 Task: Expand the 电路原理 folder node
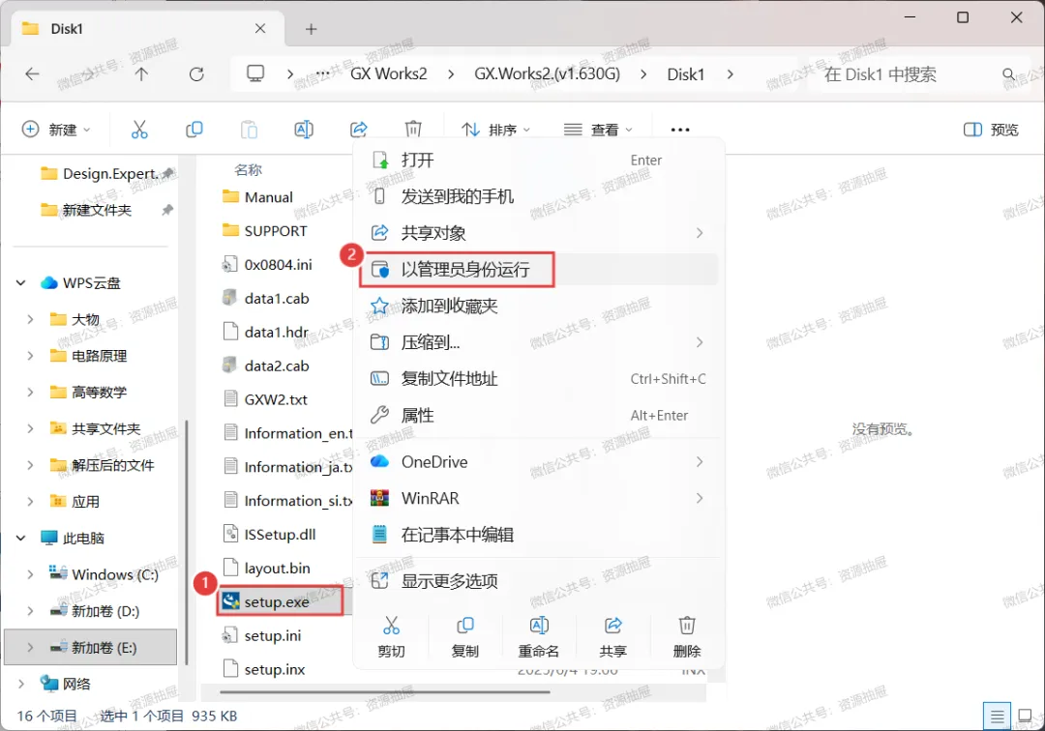30,356
